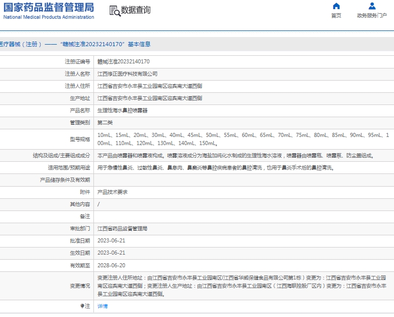Click the 结构及组成/主要组成成分 row label
The image size is (394, 317).
(x=61, y=156)
